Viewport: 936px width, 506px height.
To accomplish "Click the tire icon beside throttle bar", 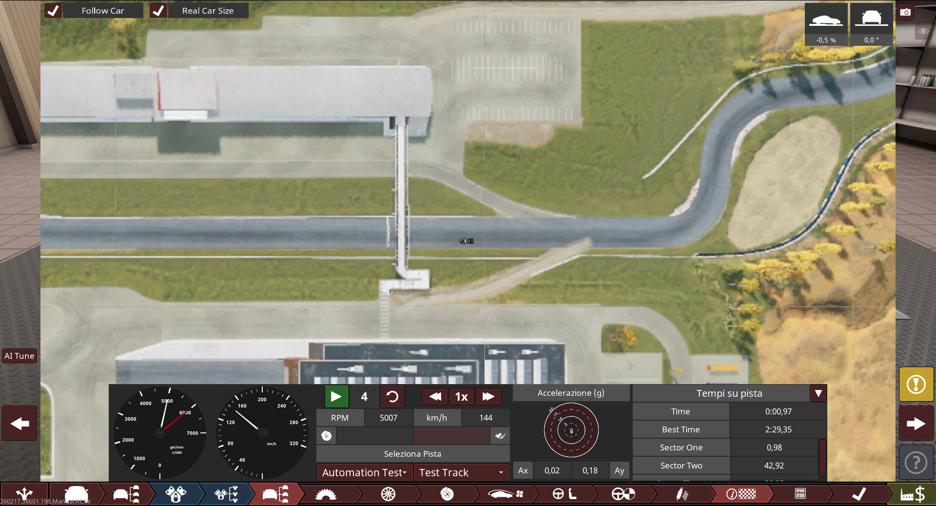I will (326, 436).
